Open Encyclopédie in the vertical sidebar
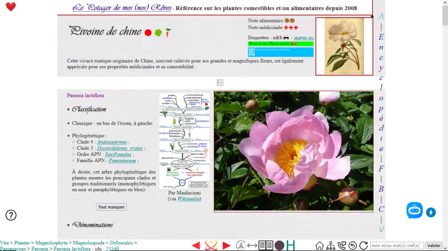This screenshot has height=251, width=448. click(x=381, y=93)
